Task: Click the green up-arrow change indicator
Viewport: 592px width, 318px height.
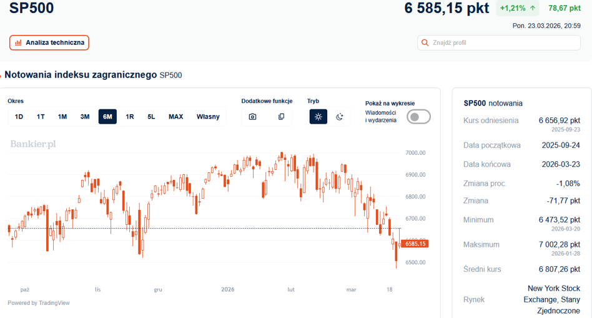Action: pyautogui.click(x=533, y=8)
